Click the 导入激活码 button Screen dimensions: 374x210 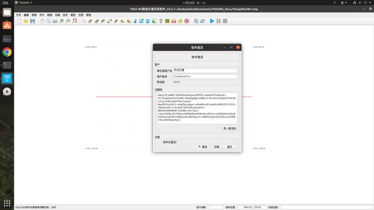(x=229, y=128)
